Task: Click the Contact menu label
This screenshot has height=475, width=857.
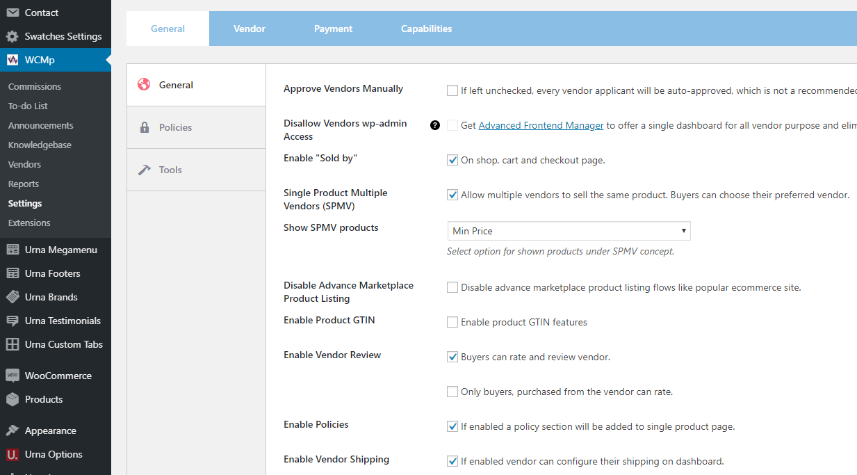Action: pyautogui.click(x=42, y=13)
